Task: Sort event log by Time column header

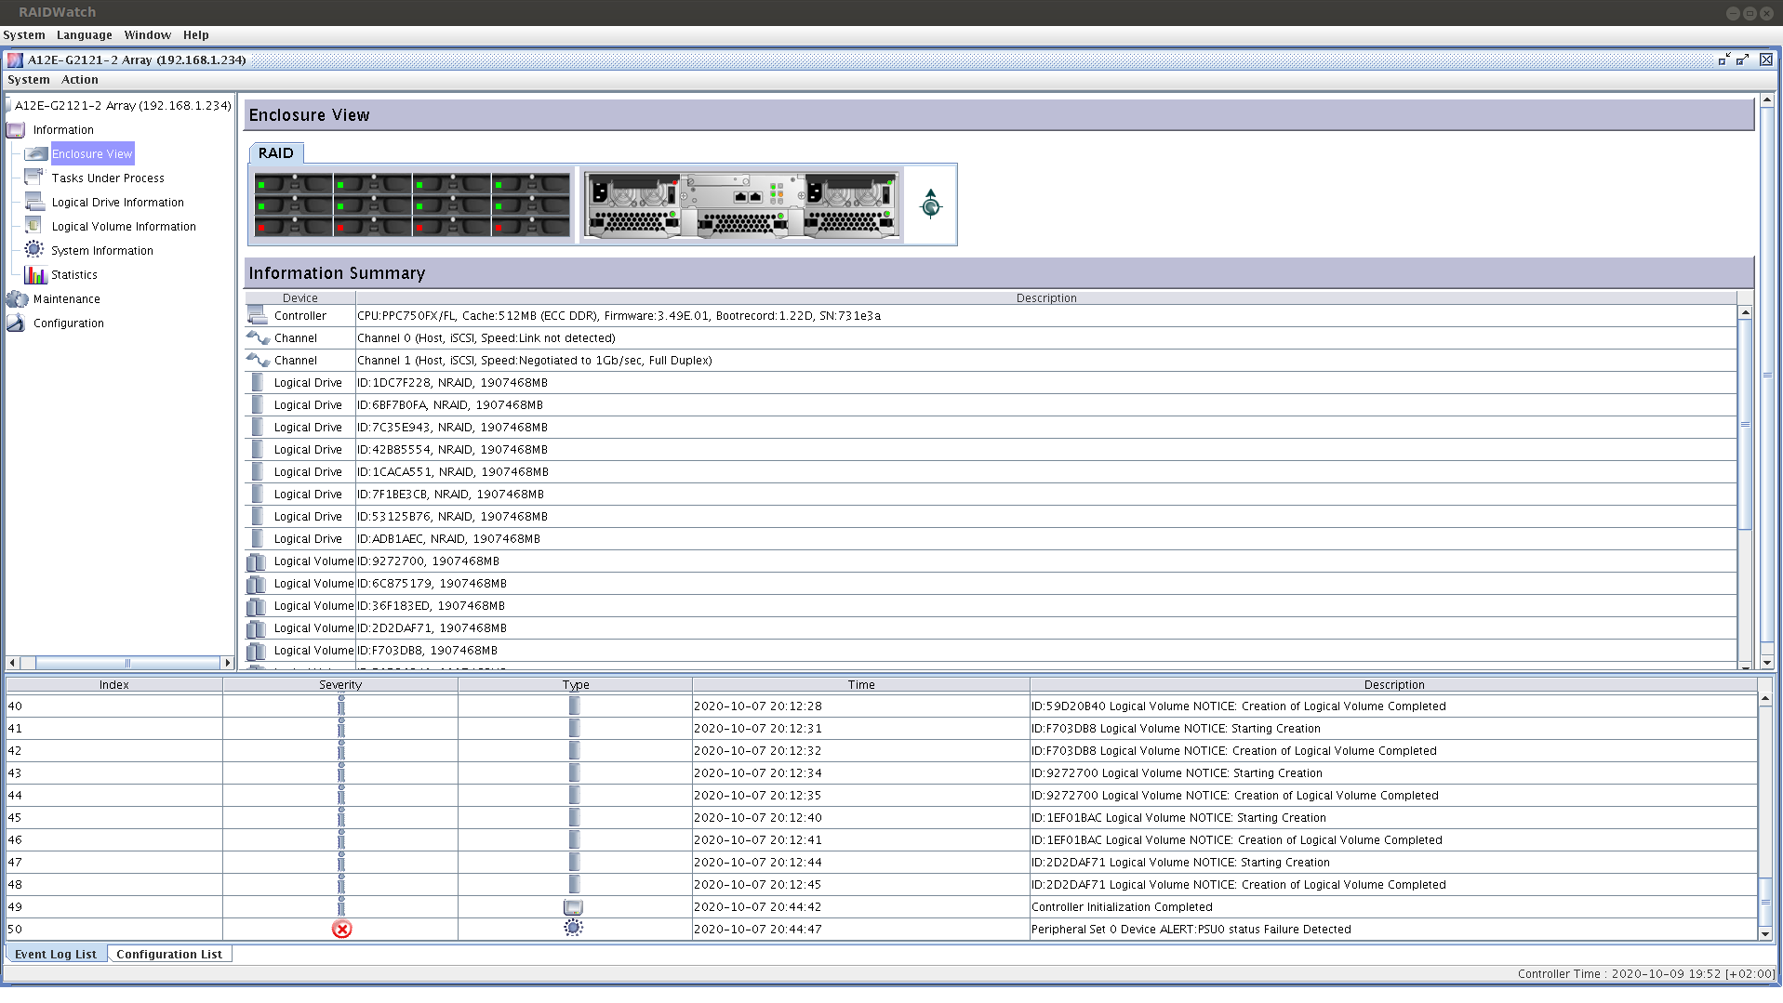Action: pos(861,685)
